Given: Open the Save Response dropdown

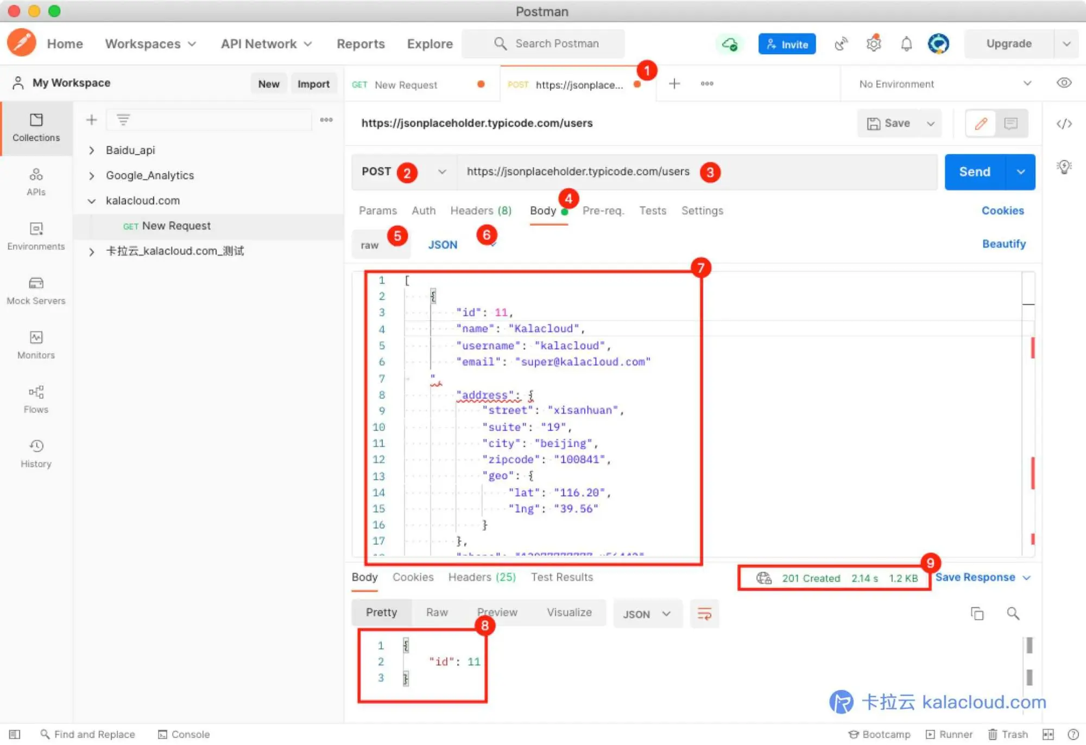Looking at the screenshot, I should pyautogui.click(x=983, y=577).
